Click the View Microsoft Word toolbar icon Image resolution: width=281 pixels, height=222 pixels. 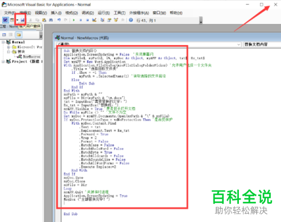click(5, 20)
